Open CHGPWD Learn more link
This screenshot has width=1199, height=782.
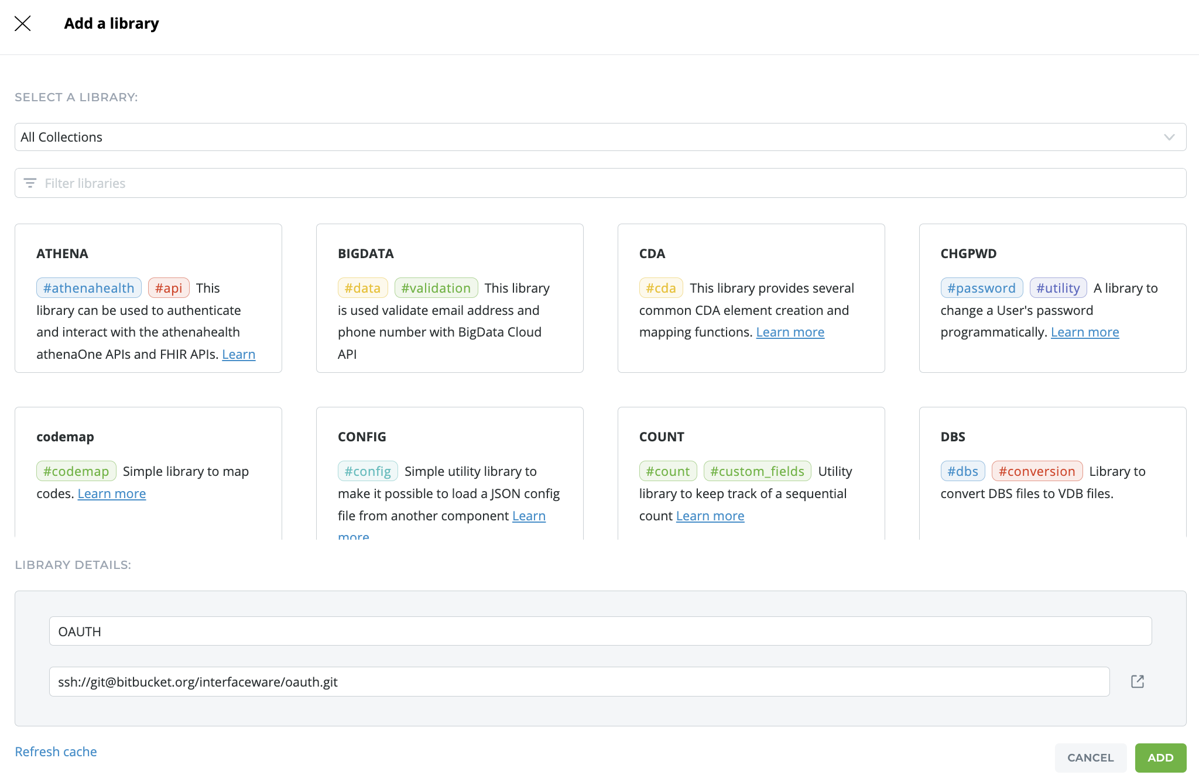click(1084, 332)
